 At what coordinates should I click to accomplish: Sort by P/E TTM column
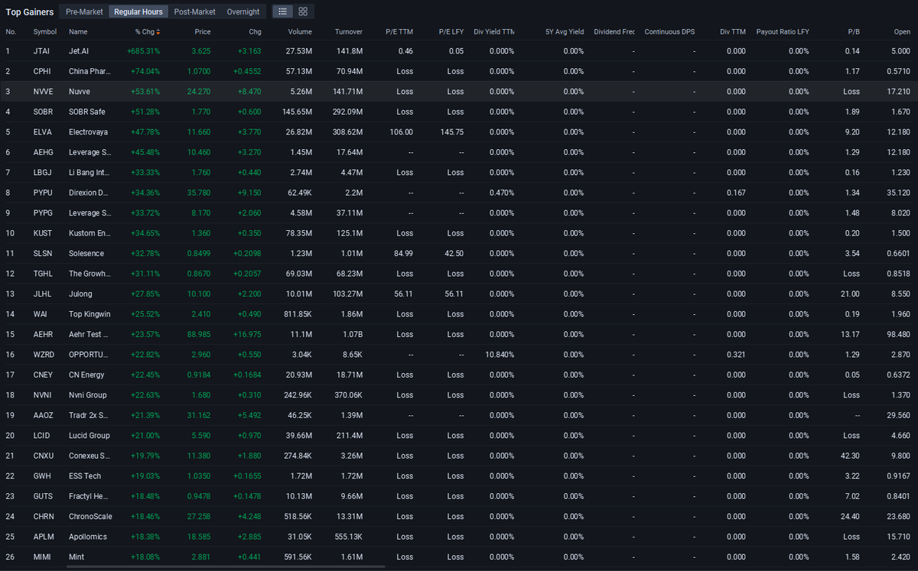pos(399,32)
